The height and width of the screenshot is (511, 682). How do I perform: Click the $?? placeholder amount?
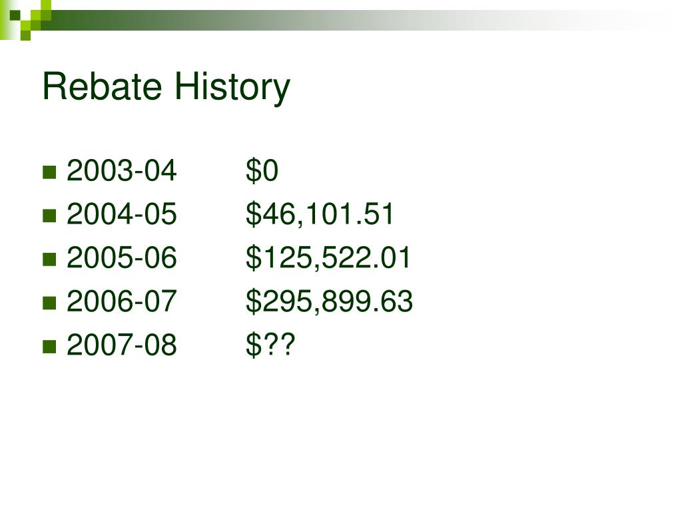point(270,345)
